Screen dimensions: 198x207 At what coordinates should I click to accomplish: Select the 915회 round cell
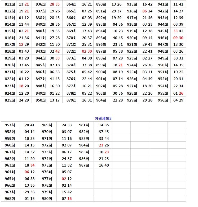tap(132, 4)
